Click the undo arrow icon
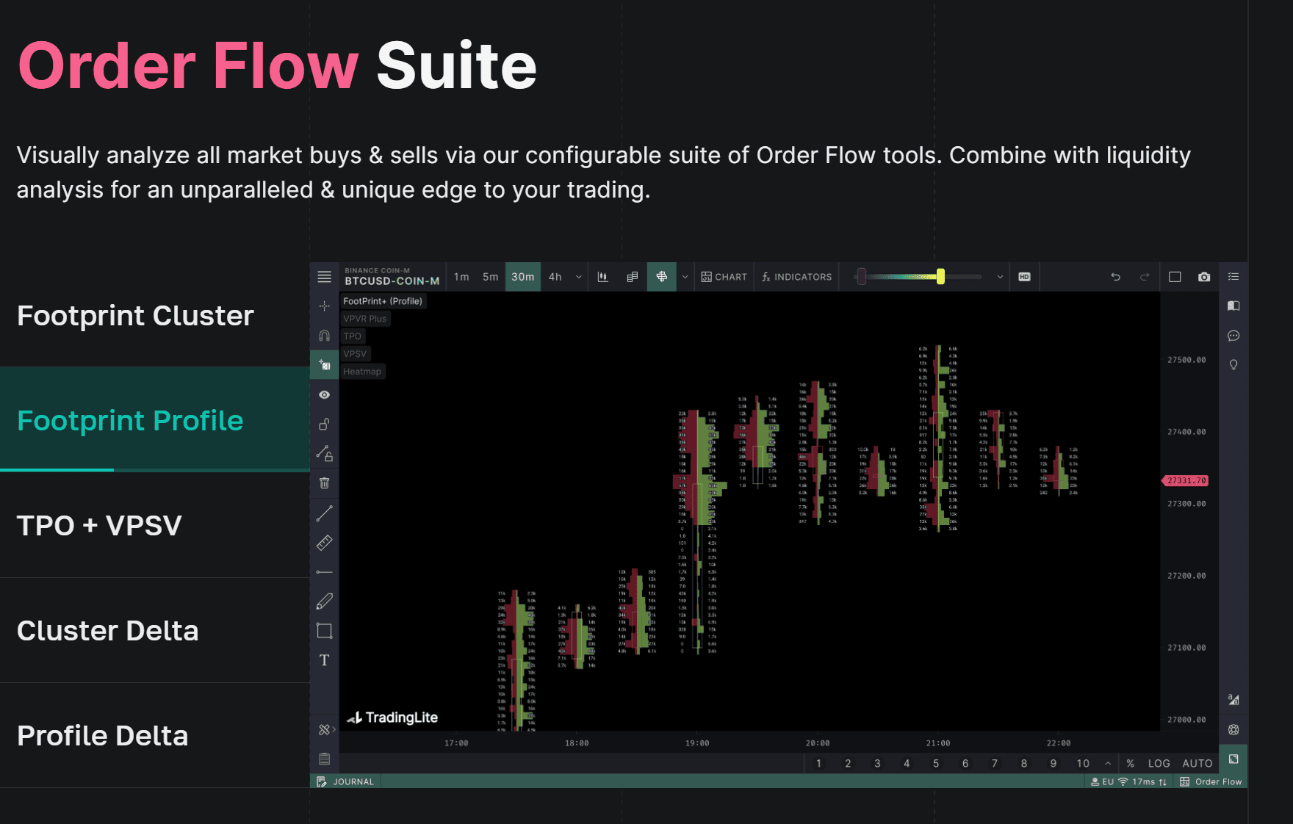Viewport: 1293px width, 824px height. [x=1115, y=277]
